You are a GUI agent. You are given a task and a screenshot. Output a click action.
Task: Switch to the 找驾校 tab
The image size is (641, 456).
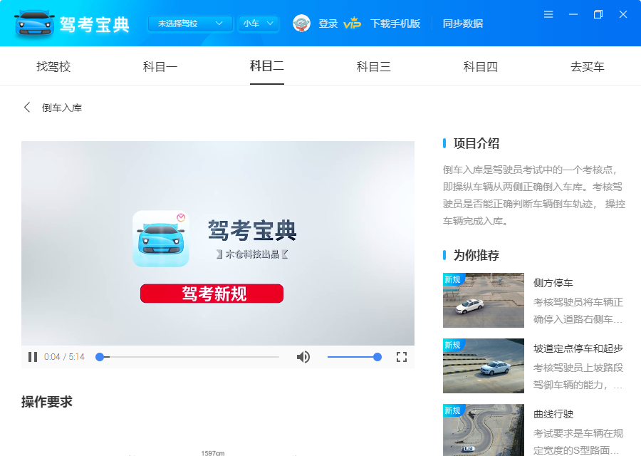53,67
